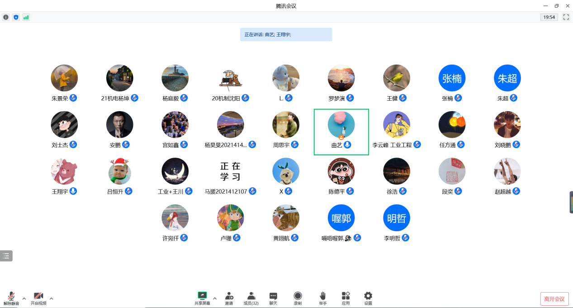Viewport: 573px width, 308px height.
Task: Turn on camera with 开启视频
Action: (38, 298)
